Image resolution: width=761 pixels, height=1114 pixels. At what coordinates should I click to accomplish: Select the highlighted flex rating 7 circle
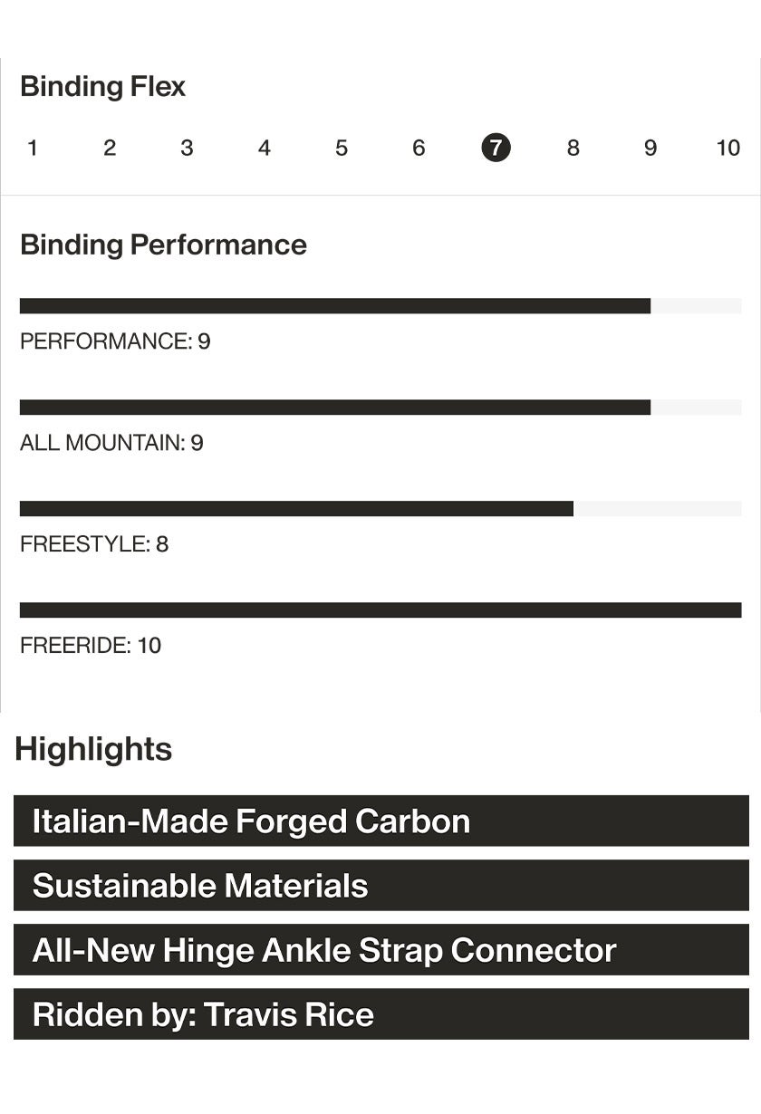tap(496, 148)
